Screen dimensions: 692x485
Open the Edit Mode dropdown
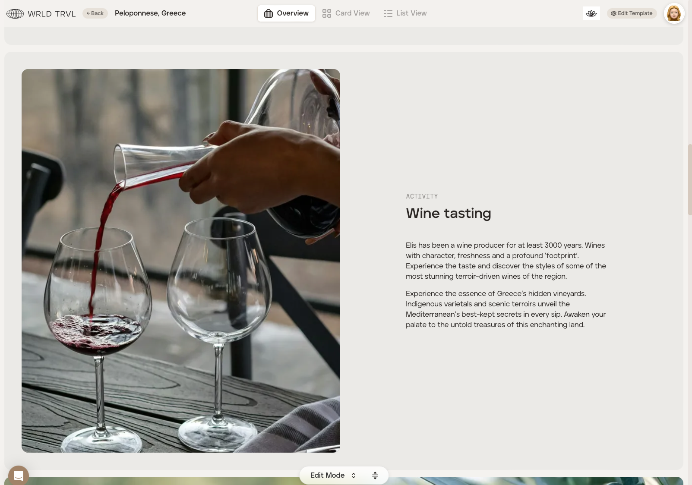coord(332,475)
